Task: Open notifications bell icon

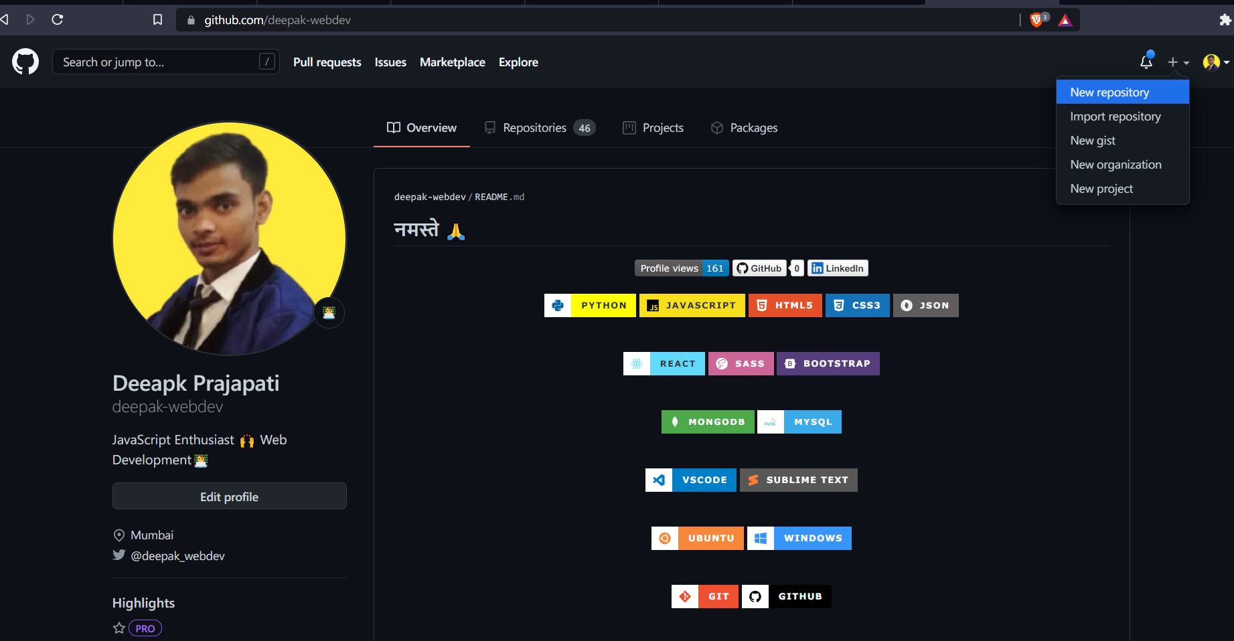Action: tap(1146, 62)
